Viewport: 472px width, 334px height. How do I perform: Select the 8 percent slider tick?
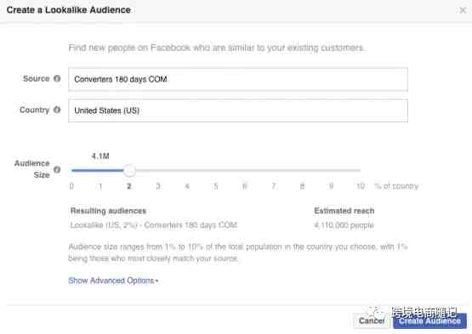coord(302,186)
